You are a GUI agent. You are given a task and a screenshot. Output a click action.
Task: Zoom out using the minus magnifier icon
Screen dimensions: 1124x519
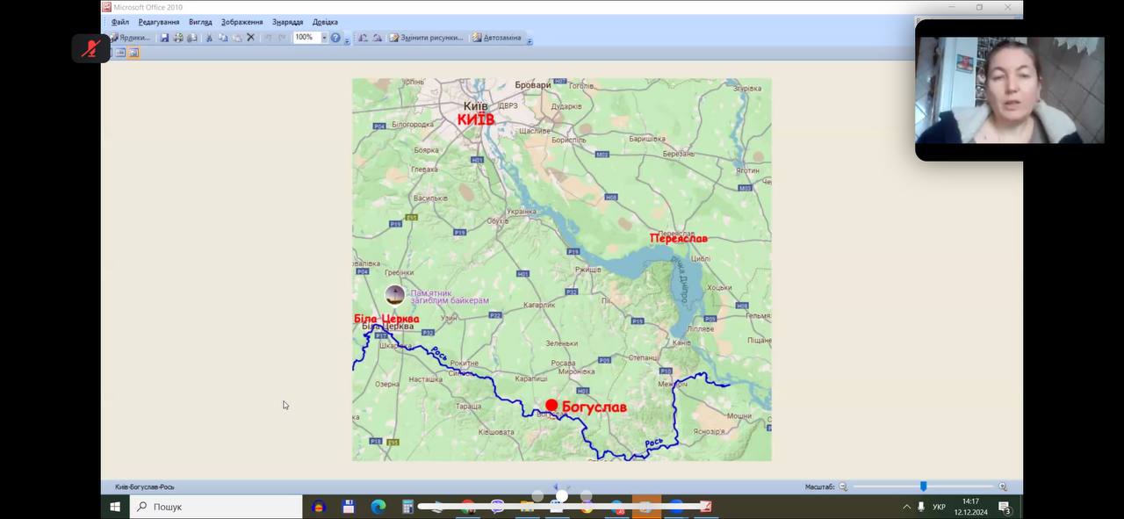point(843,487)
